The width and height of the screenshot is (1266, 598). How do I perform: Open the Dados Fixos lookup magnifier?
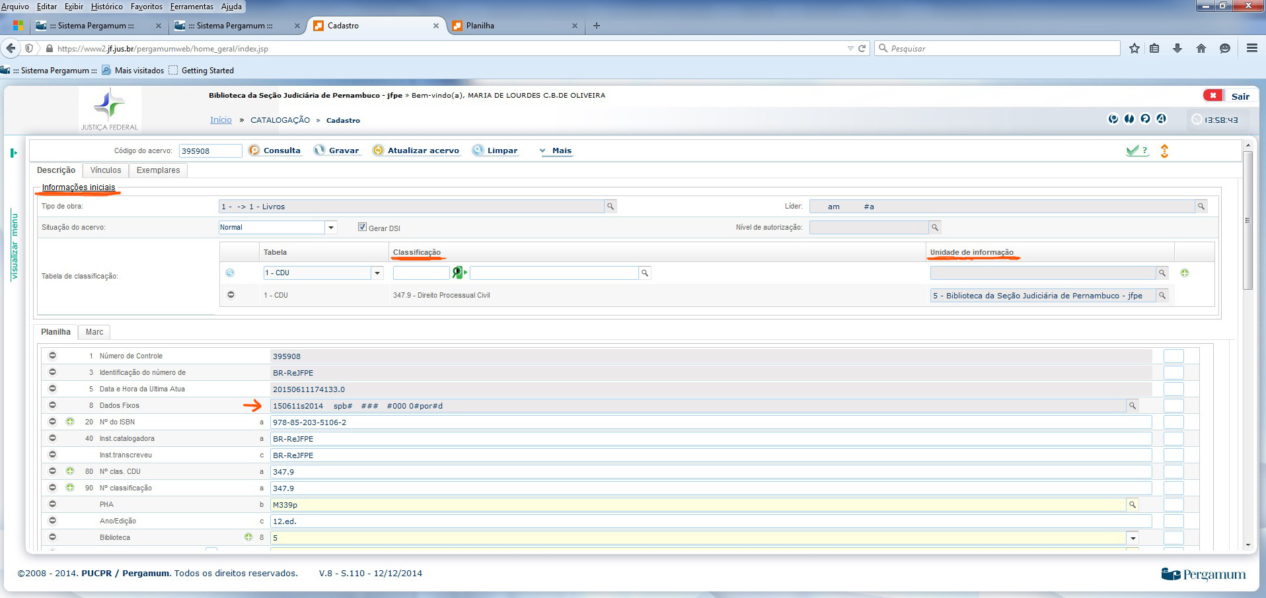coord(1133,406)
